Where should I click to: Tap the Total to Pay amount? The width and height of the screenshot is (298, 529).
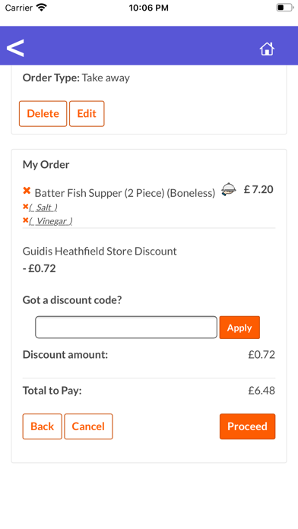[x=262, y=391]
